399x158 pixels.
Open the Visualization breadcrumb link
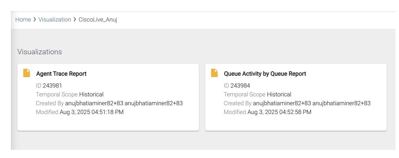tap(55, 20)
